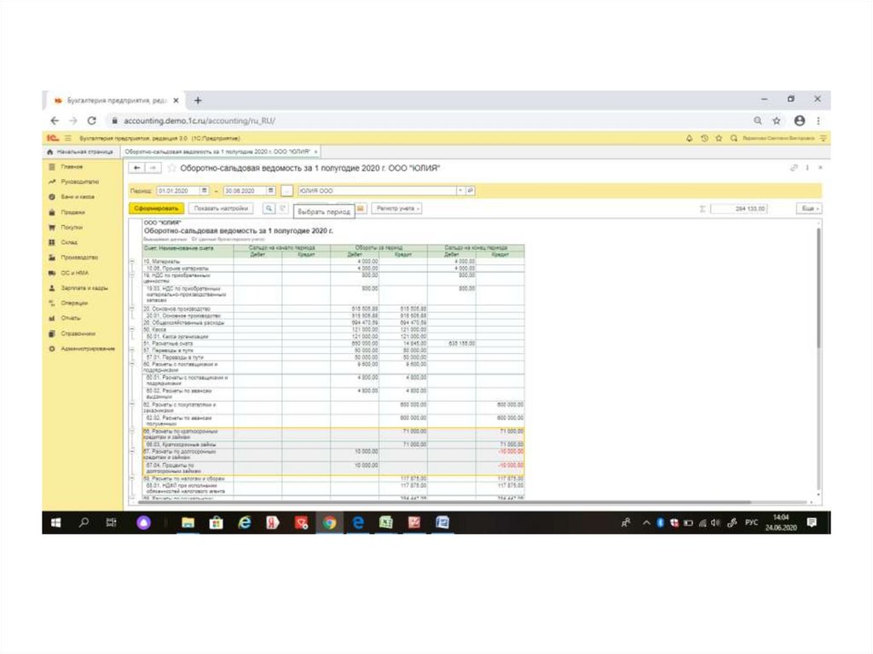This screenshot has height=654, width=873.
Task: Collapse account 66 краткосрочные кредиты group
Action: [132, 431]
